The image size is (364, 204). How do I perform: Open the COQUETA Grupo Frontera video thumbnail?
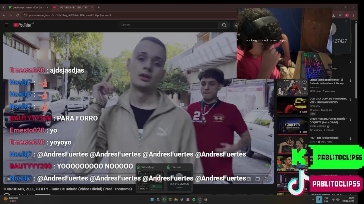tap(292, 125)
